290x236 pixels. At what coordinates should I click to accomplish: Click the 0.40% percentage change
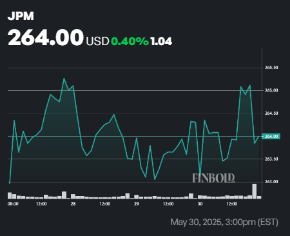click(x=130, y=41)
